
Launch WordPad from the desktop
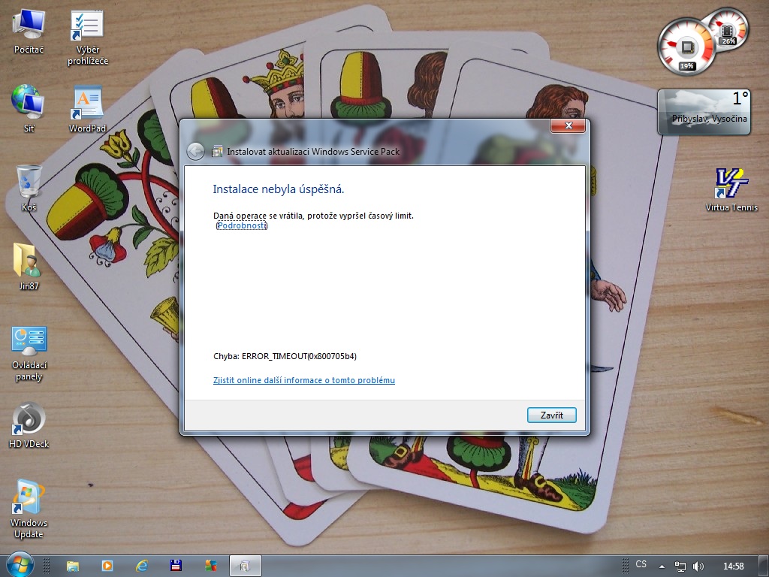pyautogui.click(x=87, y=109)
